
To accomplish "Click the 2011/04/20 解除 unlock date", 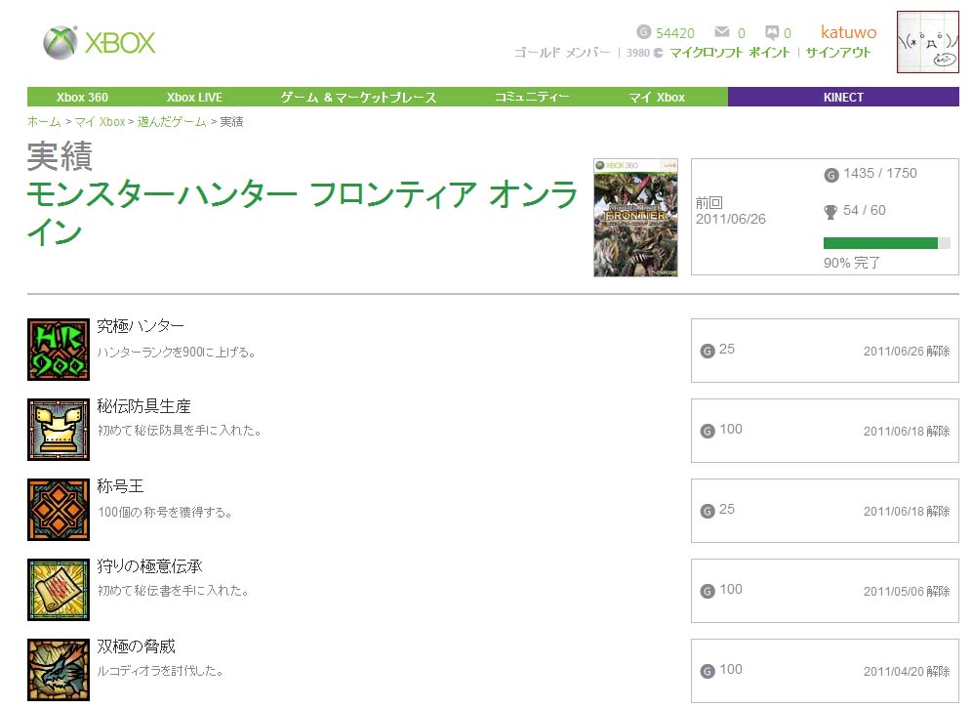I will tap(907, 672).
